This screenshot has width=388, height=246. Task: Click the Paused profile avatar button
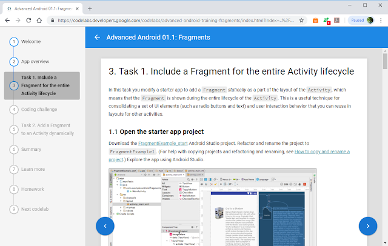click(x=361, y=20)
